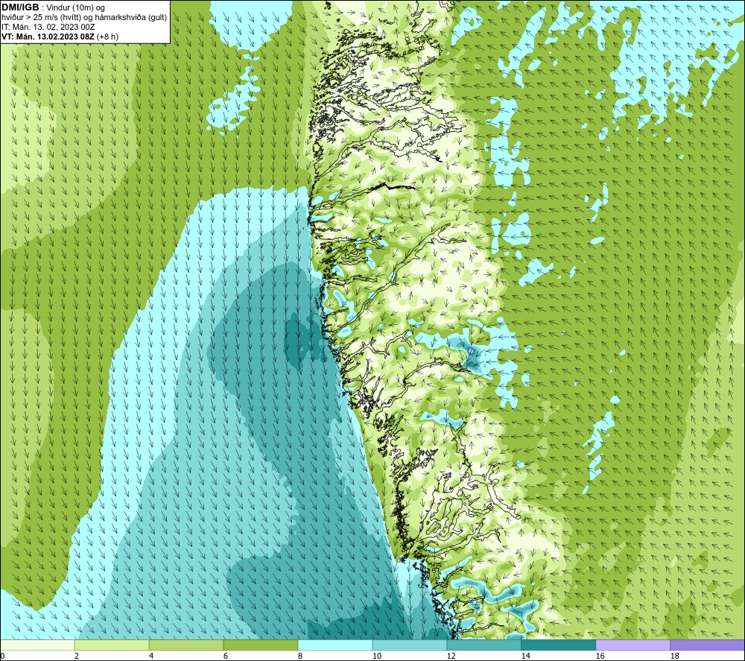Click the 'DMI/IGB' title text
Viewport: 745px width, 661px height.
pos(20,7)
